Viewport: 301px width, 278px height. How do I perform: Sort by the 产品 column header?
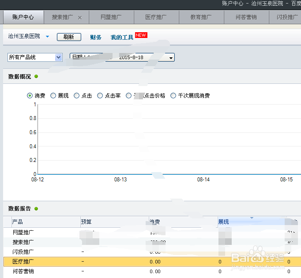click(45, 222)
